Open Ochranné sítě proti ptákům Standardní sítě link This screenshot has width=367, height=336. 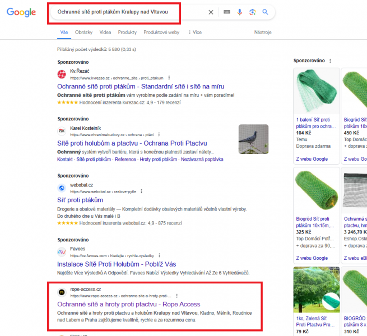point(141,87)
